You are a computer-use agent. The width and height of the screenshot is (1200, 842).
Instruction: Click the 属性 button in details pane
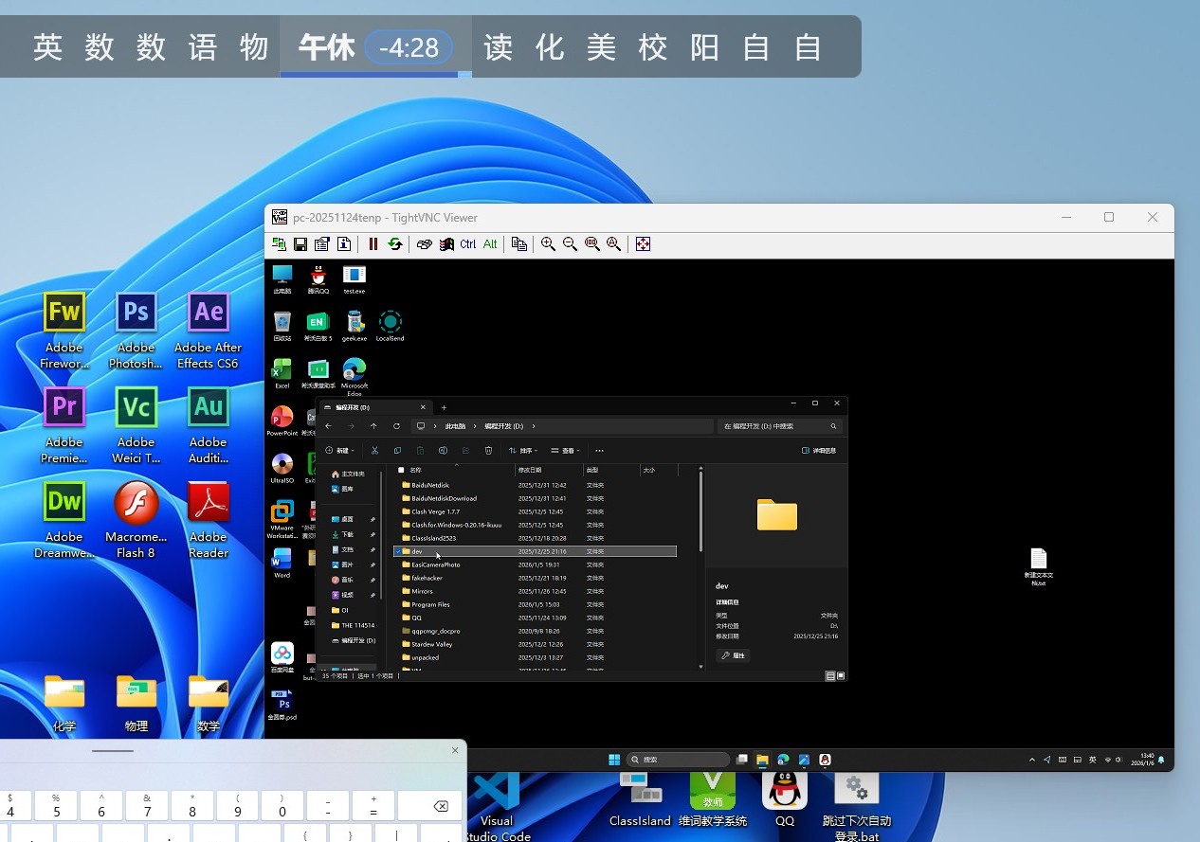pyautogui.click(x=733, y=655)
